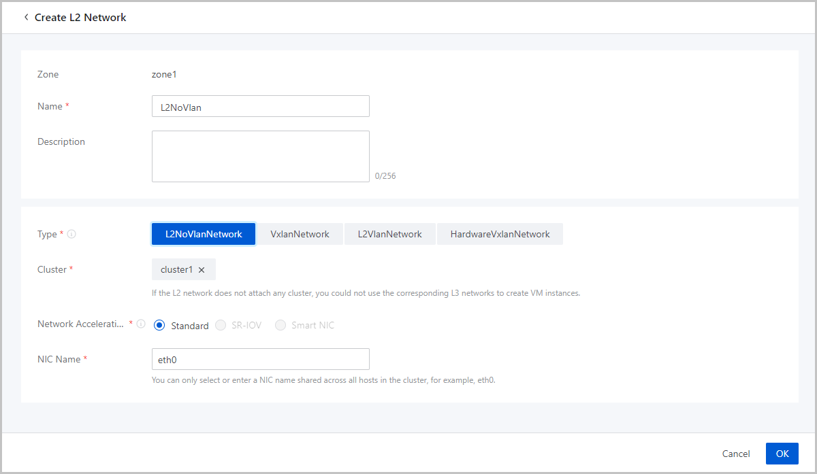This screenshot has width=817, height=474.
Task: Click the Zone label
Action: coord(48,74)
